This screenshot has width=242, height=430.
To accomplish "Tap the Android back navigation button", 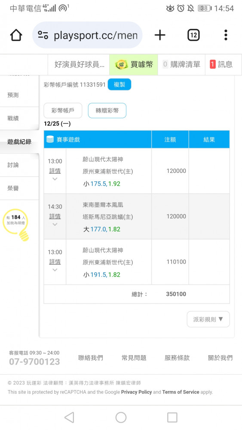I will [x=69, y=418].
